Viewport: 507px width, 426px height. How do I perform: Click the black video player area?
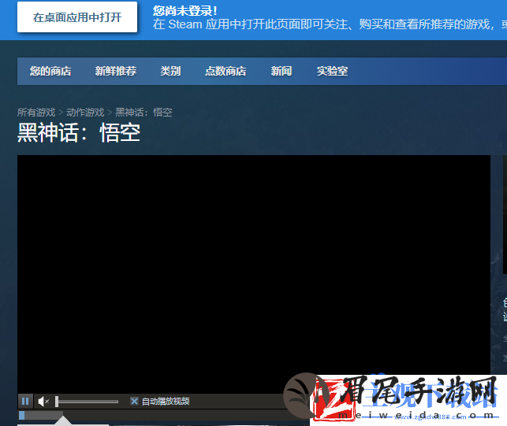[254, 274]
